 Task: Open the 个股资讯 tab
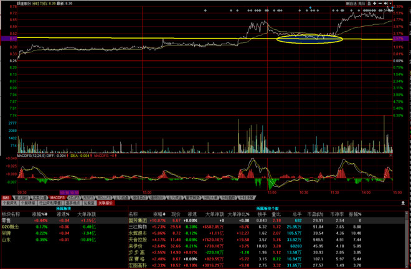(x=10, y=203)
